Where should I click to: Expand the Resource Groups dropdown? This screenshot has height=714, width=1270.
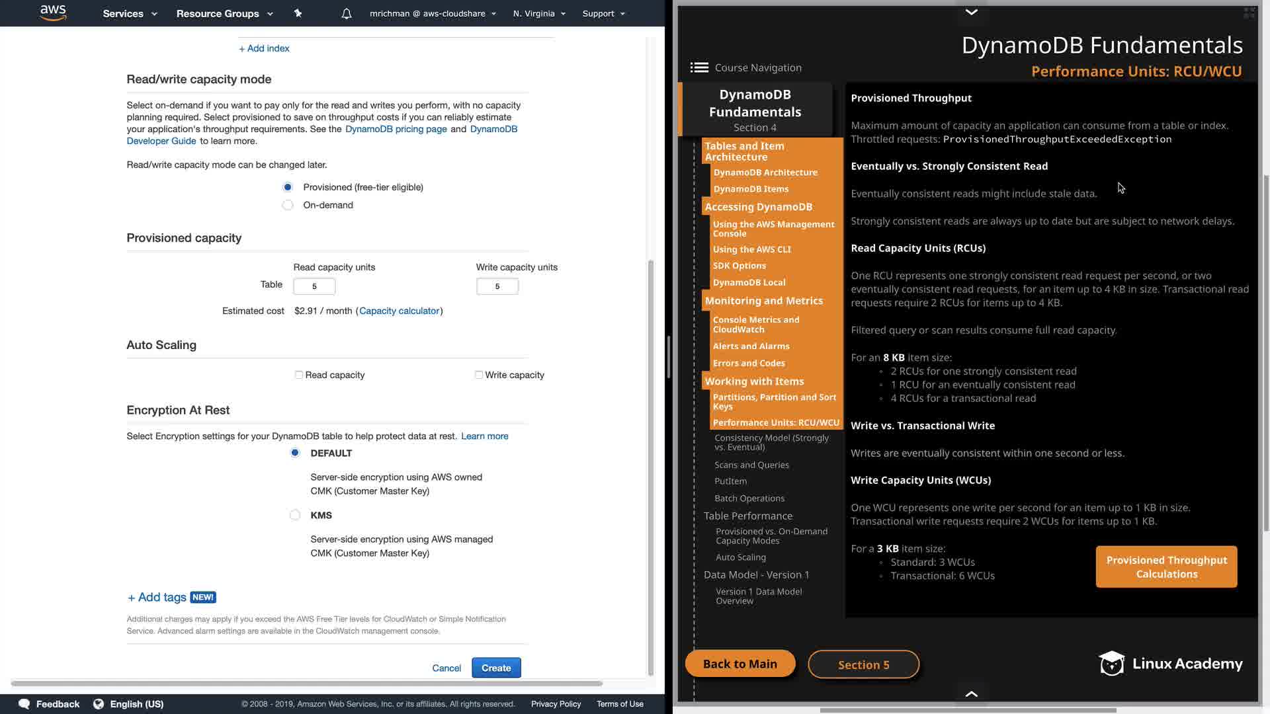224,13
